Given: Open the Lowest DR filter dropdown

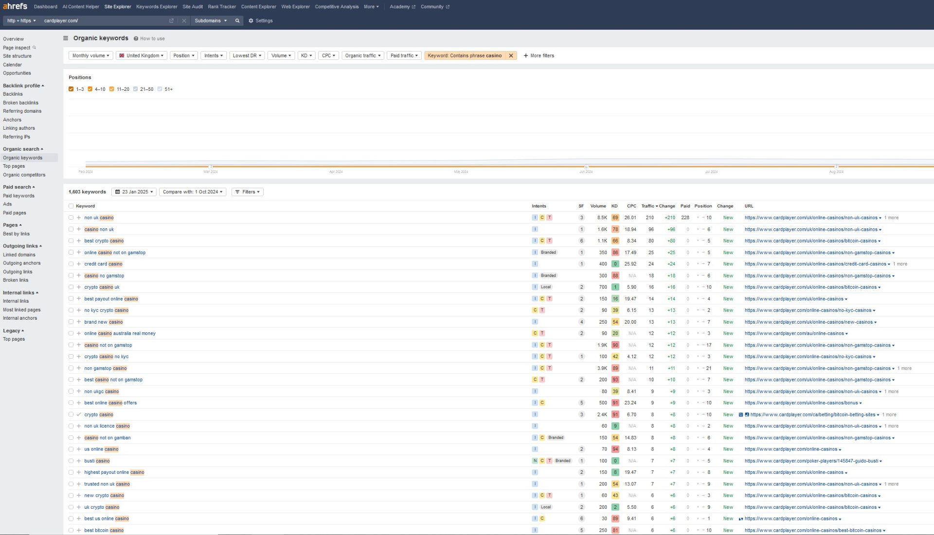Looking at the screenshot, I should [x=247, y=55].
